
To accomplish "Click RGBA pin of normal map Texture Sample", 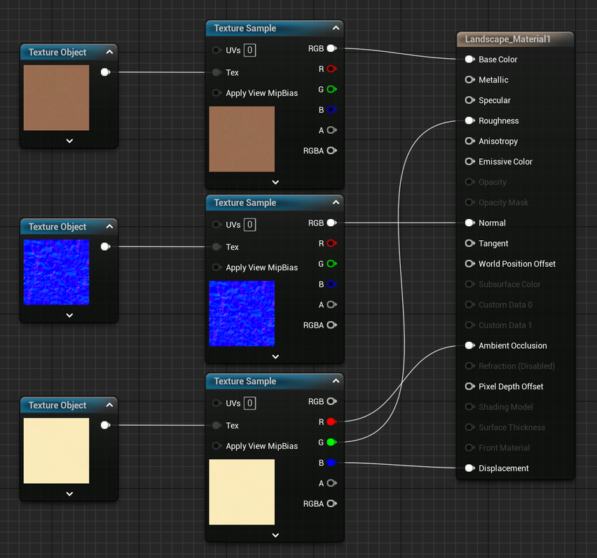I will pyautogui.click(x=331, y=325).
